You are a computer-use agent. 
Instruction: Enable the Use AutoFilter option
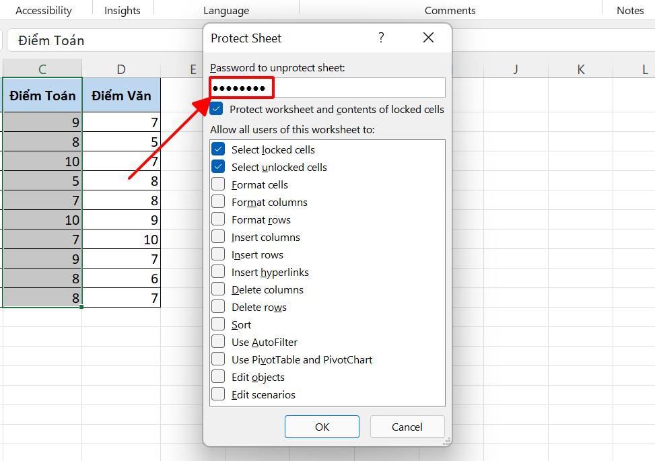218,342
